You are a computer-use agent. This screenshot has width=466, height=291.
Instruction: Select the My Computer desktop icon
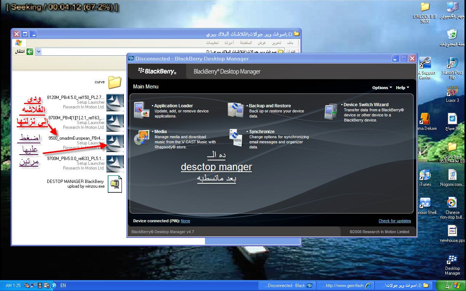452,7
